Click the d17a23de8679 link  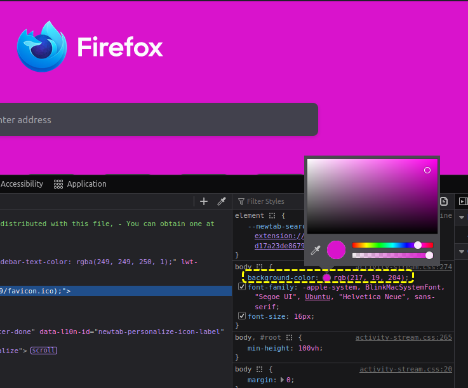pyautogui.click(x=279, y=246)
